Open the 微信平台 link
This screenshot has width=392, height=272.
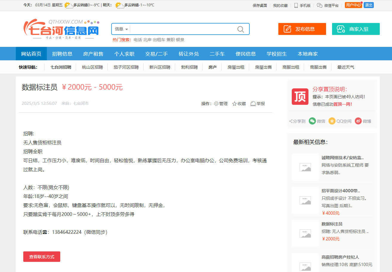(328, 5)
